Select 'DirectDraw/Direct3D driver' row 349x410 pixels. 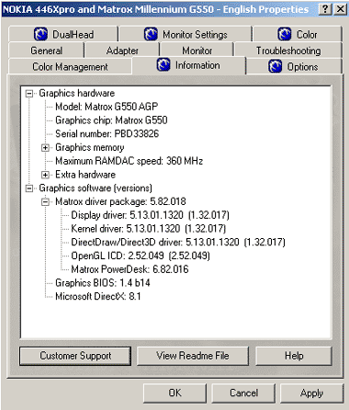178,242
